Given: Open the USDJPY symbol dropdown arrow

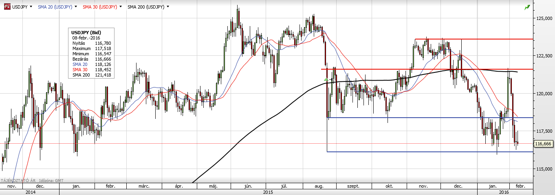Looking at the screenshot, I should tap(31, 7).
